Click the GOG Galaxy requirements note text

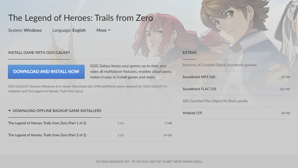pyautogui.click(x=88, y=89)
